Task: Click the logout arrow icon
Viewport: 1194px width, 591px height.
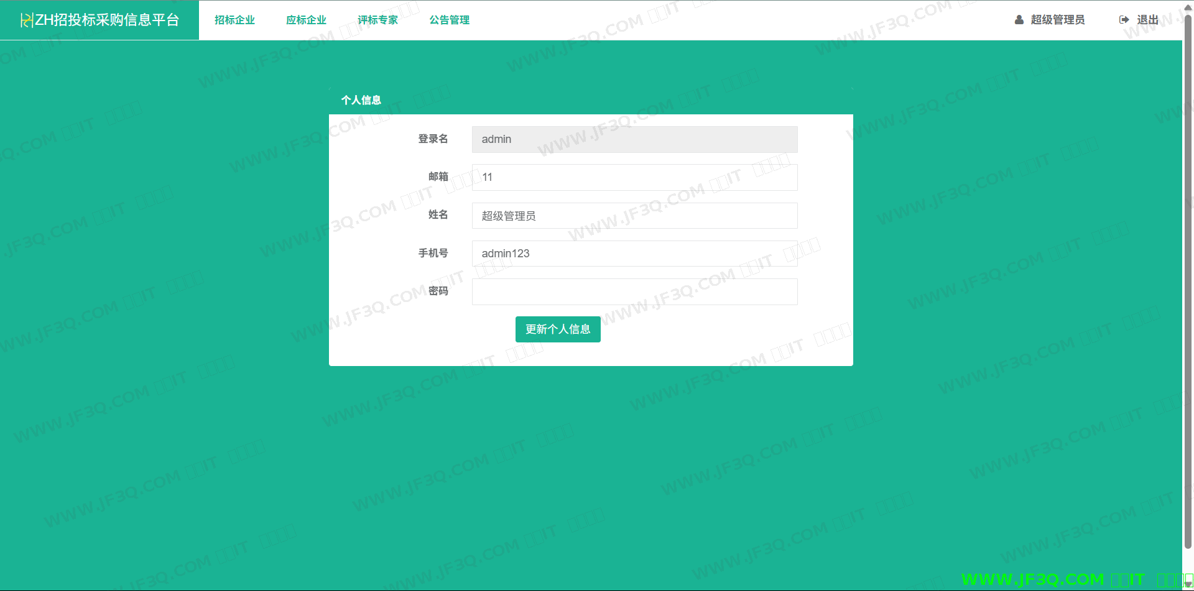Action: [1124, 20]
